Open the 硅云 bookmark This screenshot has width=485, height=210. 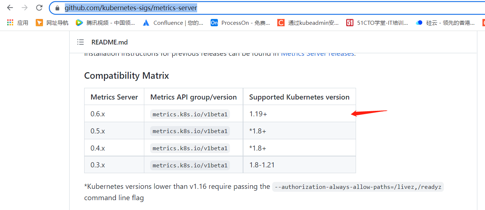[x=445, y=23]
